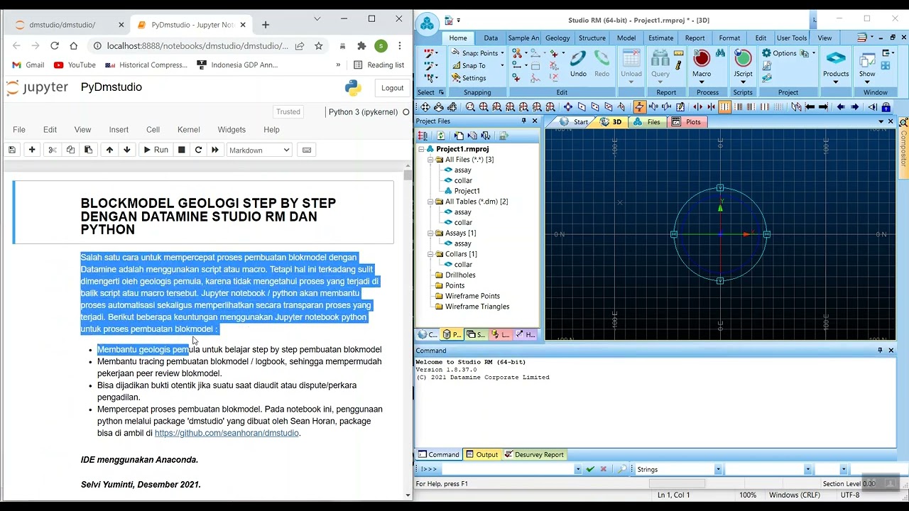This screenshot has height=511, width=909.
Task: Bookmark this page with the star icon
Action: tap(319, 45)
